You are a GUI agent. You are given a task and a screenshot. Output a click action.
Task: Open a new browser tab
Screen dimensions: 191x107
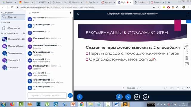pos(169,2)
